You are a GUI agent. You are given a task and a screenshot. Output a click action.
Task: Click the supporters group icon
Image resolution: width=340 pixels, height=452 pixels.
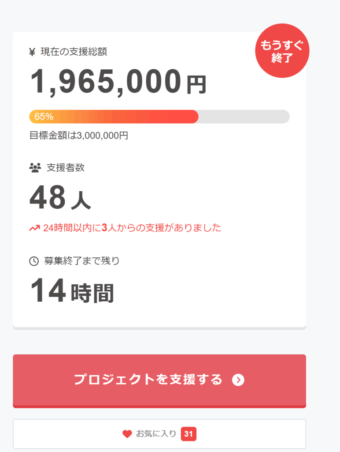[35, 168]
